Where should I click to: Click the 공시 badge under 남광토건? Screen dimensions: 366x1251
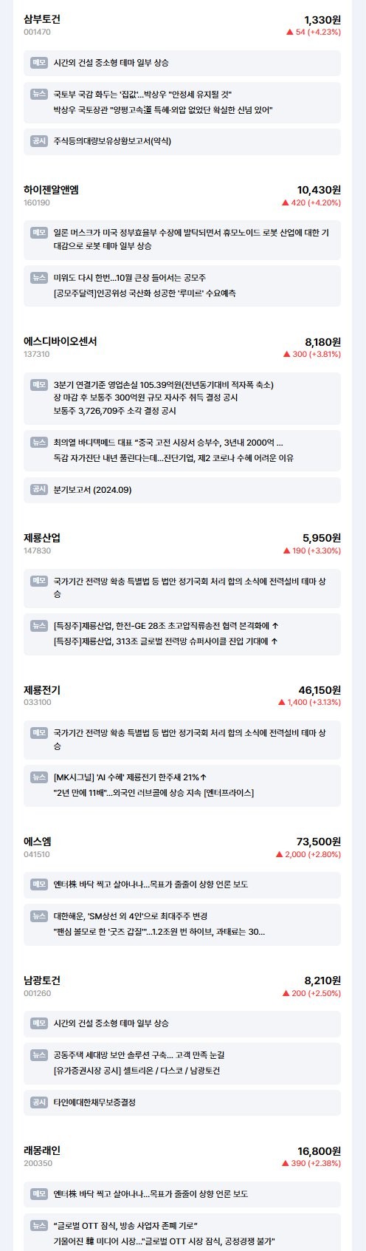[x=39, y=1102]
